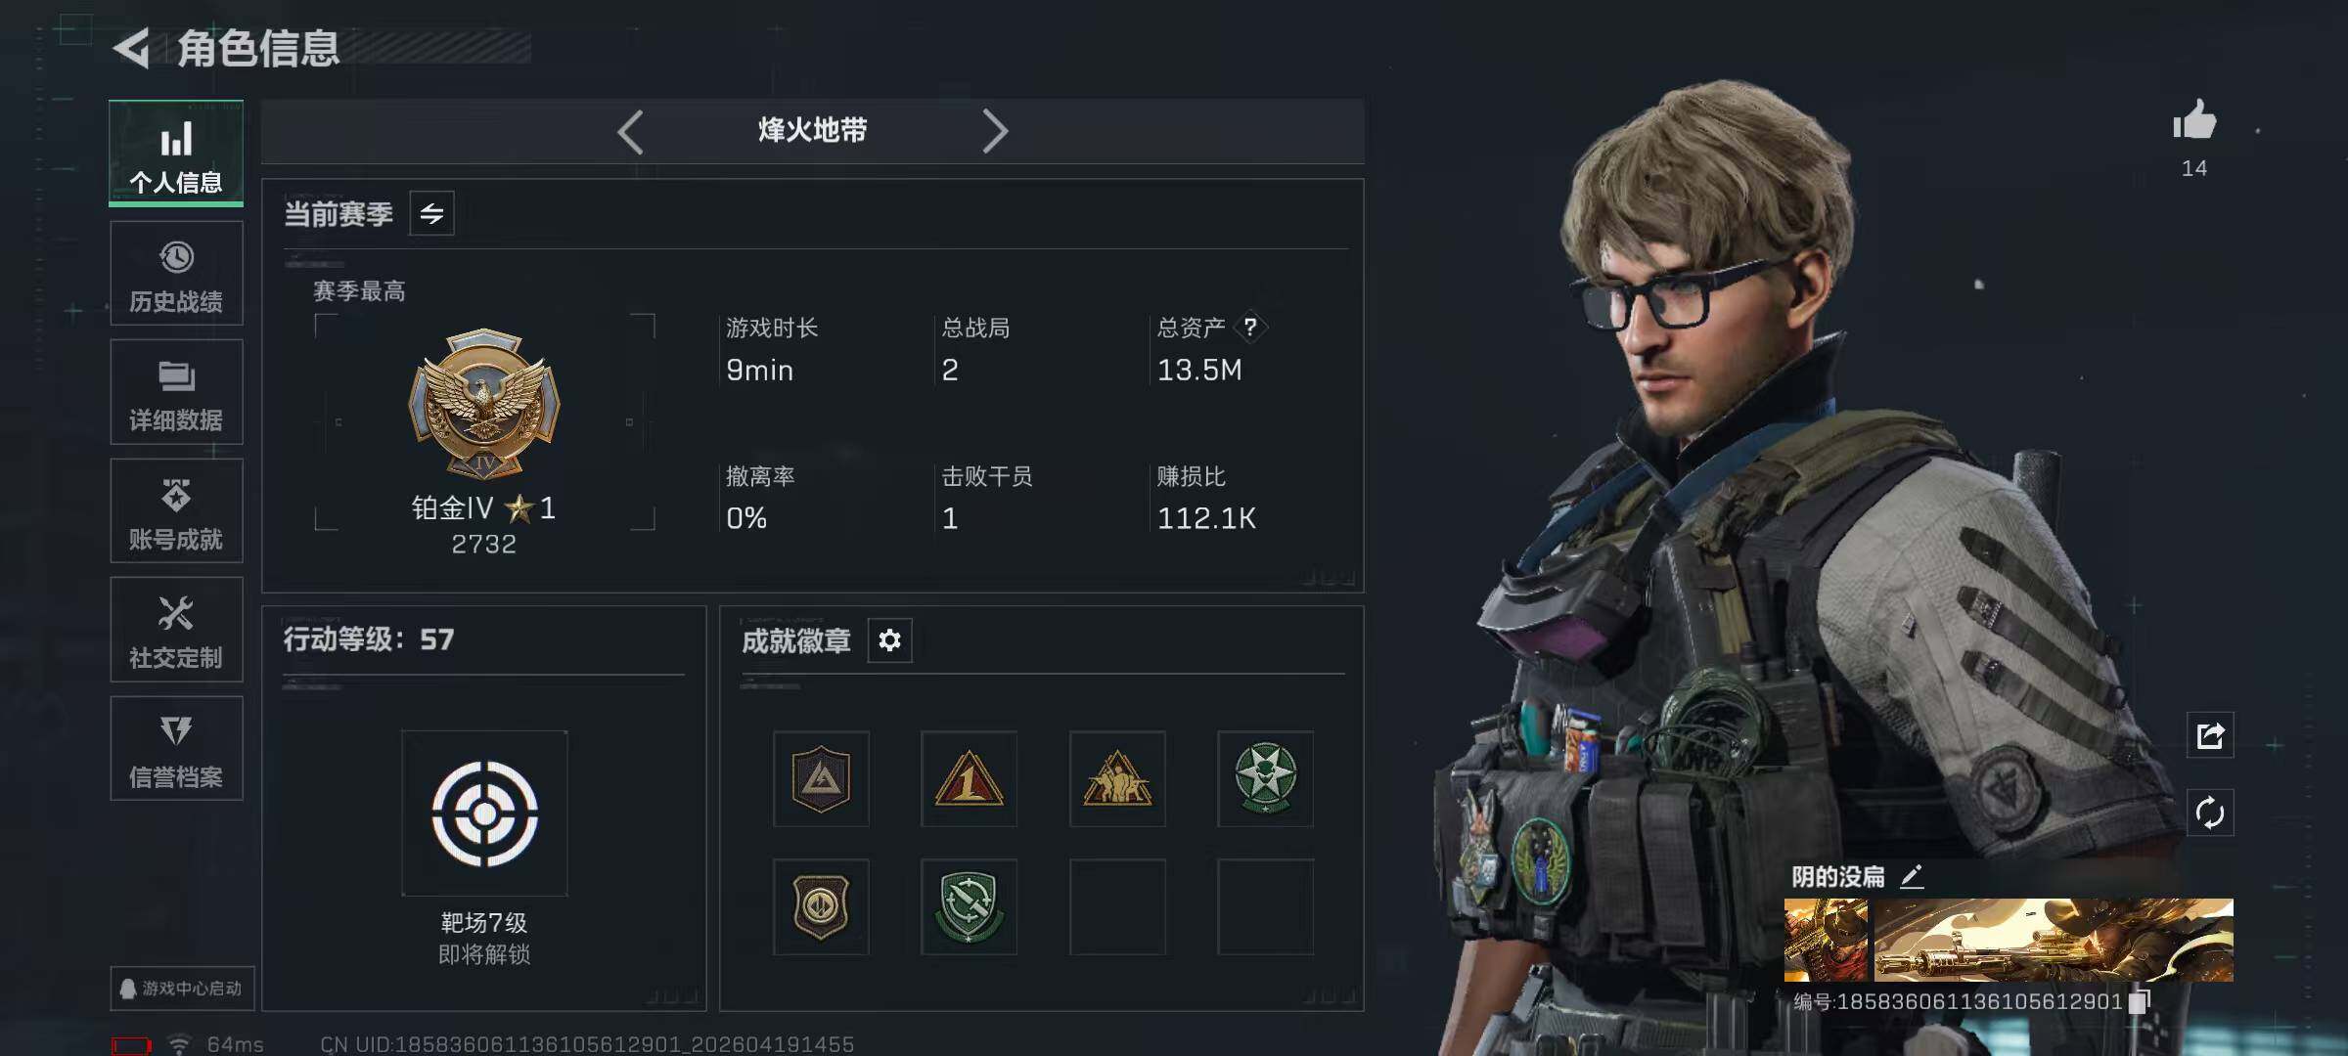2348x1056 pixels.
Task: Select the 靶场7级 target unlock tile
Action: coord(484,814)
